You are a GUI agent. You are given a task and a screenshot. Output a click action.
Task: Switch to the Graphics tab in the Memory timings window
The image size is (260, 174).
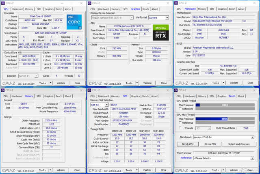(49, 96)
